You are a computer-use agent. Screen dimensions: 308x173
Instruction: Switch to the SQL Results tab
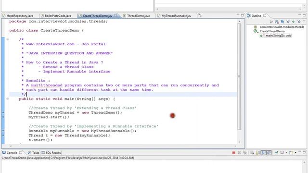(x=51, y=153)
